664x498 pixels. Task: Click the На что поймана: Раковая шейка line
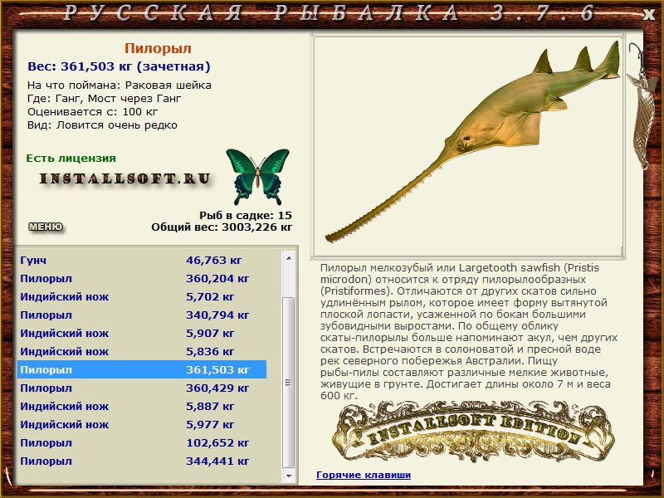pyautogui.click(x=120, y=85)
